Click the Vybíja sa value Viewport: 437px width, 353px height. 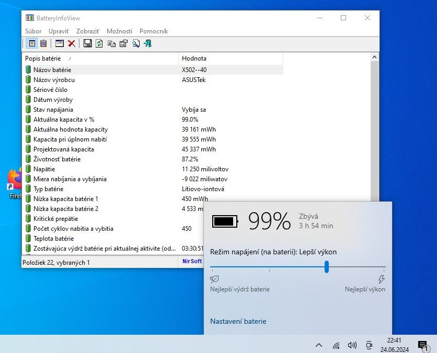point(194,110)
